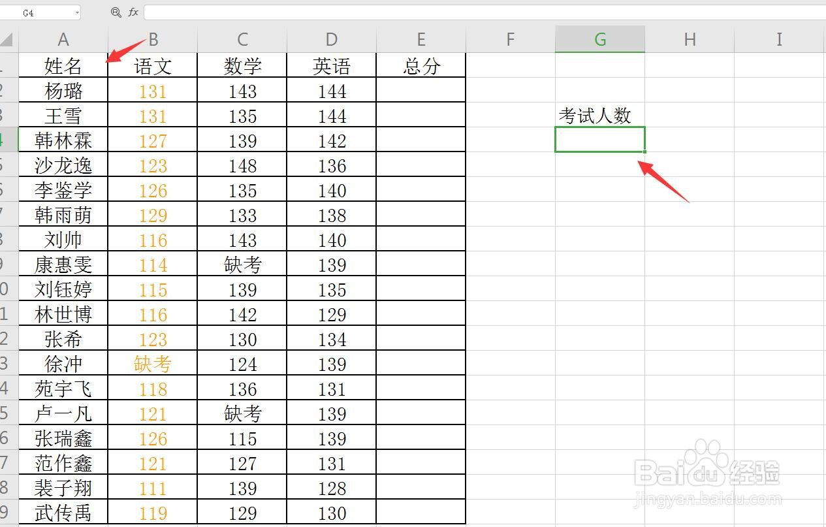Image resolution: width=826 pixels, height=527 pixels.
Task: Click the 英语 header cell
Action: (x=332, y=65)
